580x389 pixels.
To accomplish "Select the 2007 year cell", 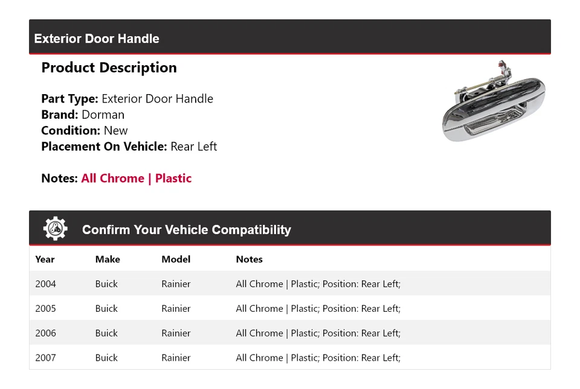I will point(45,358).
